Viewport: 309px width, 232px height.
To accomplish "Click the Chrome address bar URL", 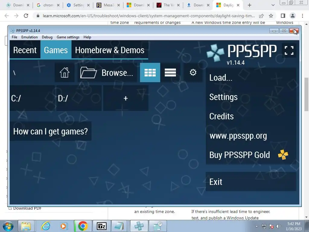I will tap(149, 16).
